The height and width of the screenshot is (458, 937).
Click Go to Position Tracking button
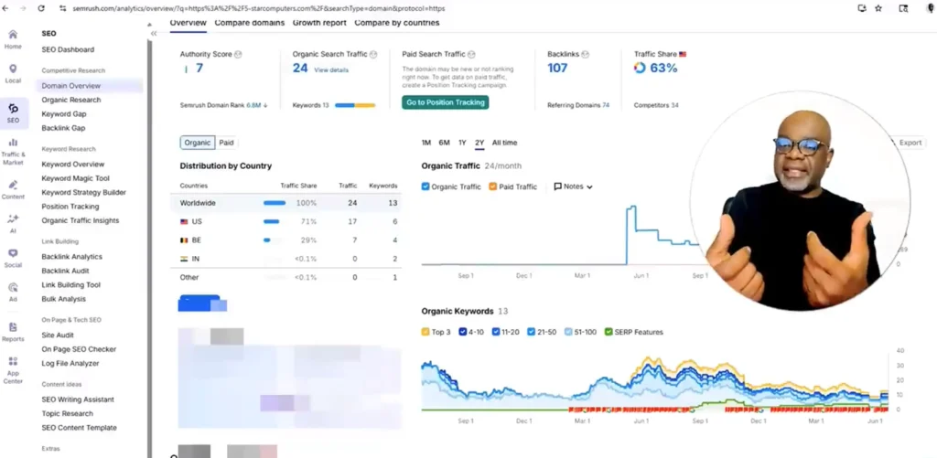(x=445, y=102)
